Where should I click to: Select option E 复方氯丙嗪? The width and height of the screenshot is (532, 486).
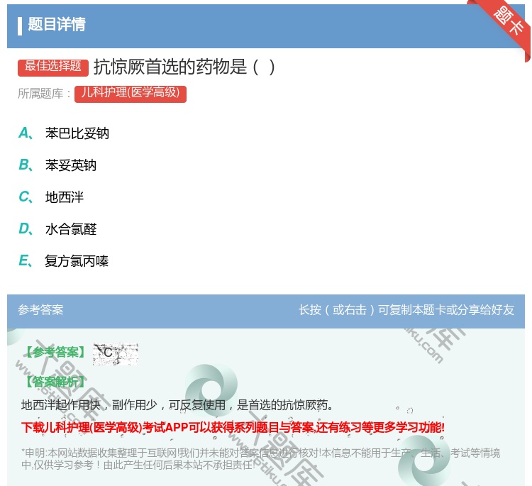click(64, 261)
